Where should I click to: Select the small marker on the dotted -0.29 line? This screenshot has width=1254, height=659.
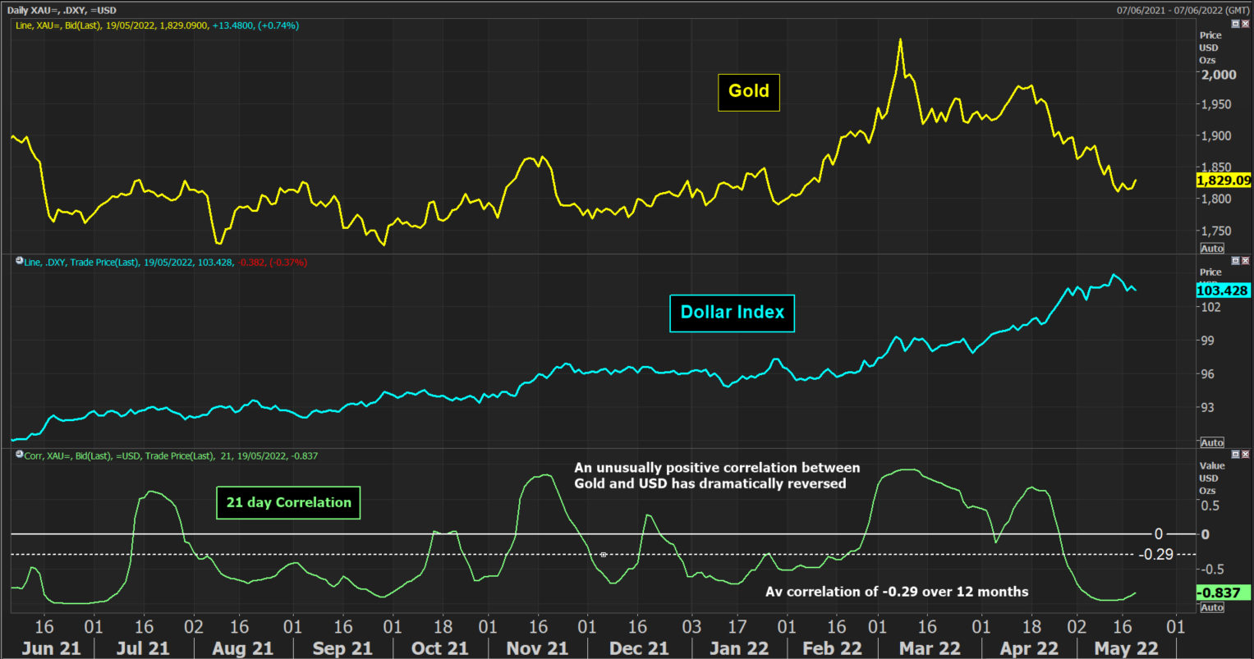coord(604,555)
